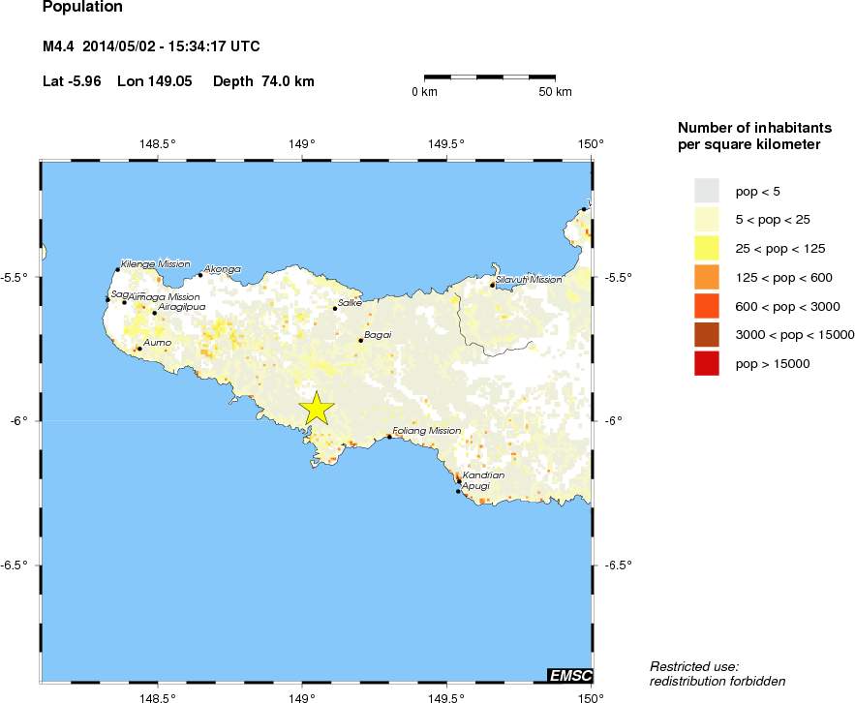The image size is (855, 703).
Task: Select the brown '3000 < pop < 15000' swatch
Action: 707,335
